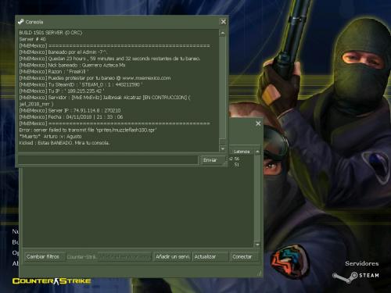Click the Conectar button

245,256
